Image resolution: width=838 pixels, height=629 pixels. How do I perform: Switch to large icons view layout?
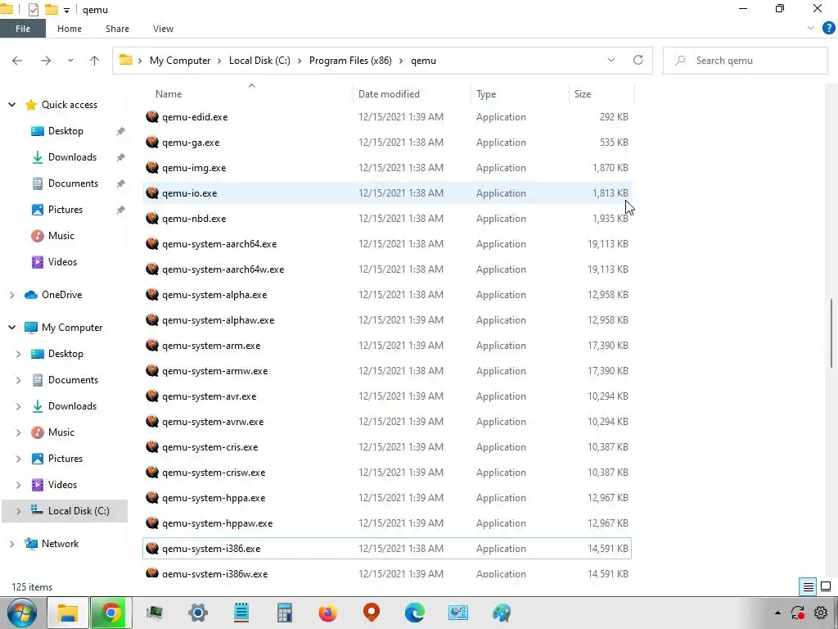click(826, 586)
